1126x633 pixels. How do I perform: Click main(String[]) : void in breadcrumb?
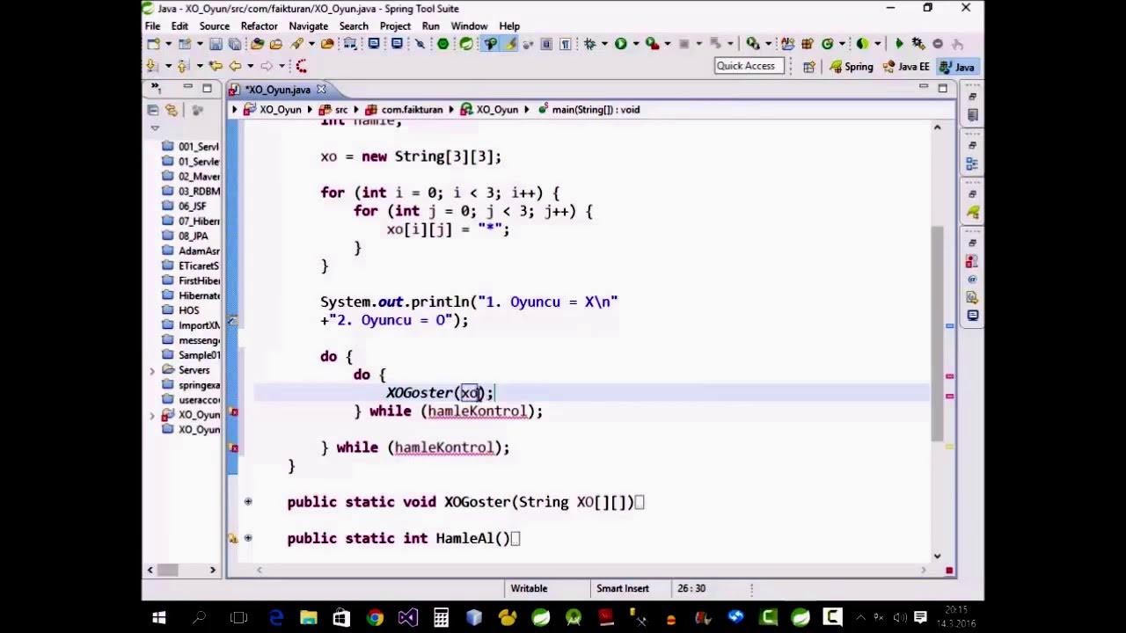pos(589,110)
